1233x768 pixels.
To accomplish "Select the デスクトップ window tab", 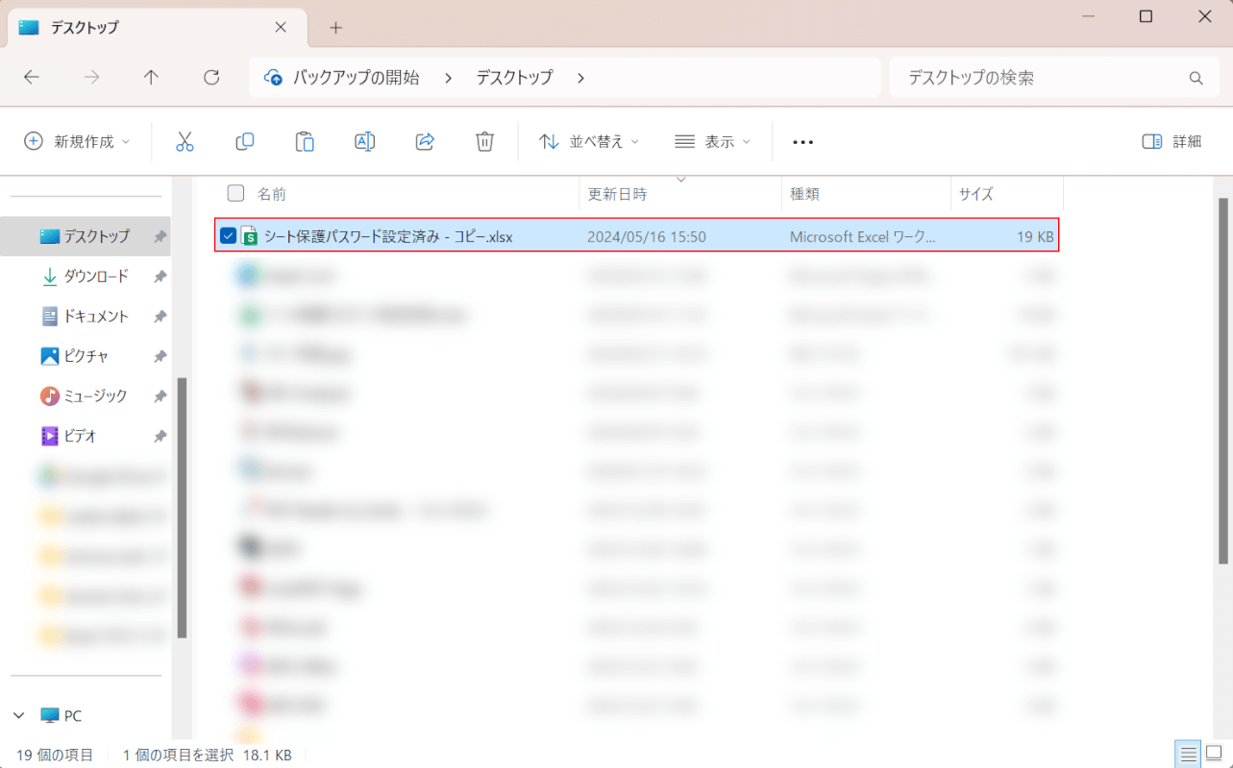I will coord(157,28).
